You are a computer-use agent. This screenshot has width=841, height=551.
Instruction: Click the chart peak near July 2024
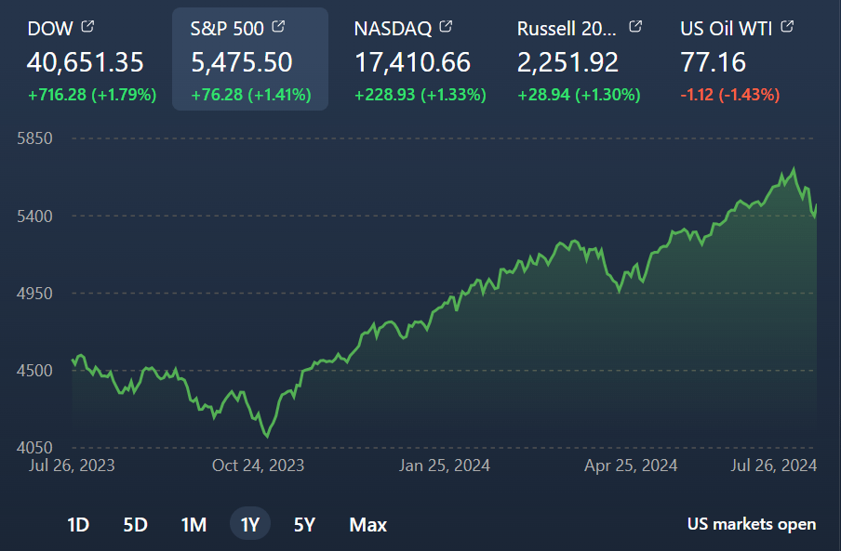coord(794,169)
